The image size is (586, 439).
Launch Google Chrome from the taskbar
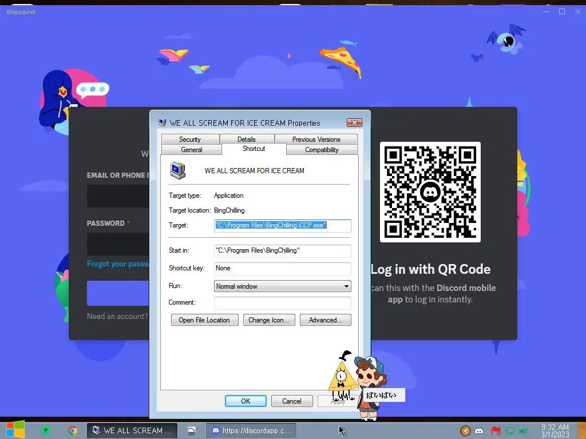point(73,430)
